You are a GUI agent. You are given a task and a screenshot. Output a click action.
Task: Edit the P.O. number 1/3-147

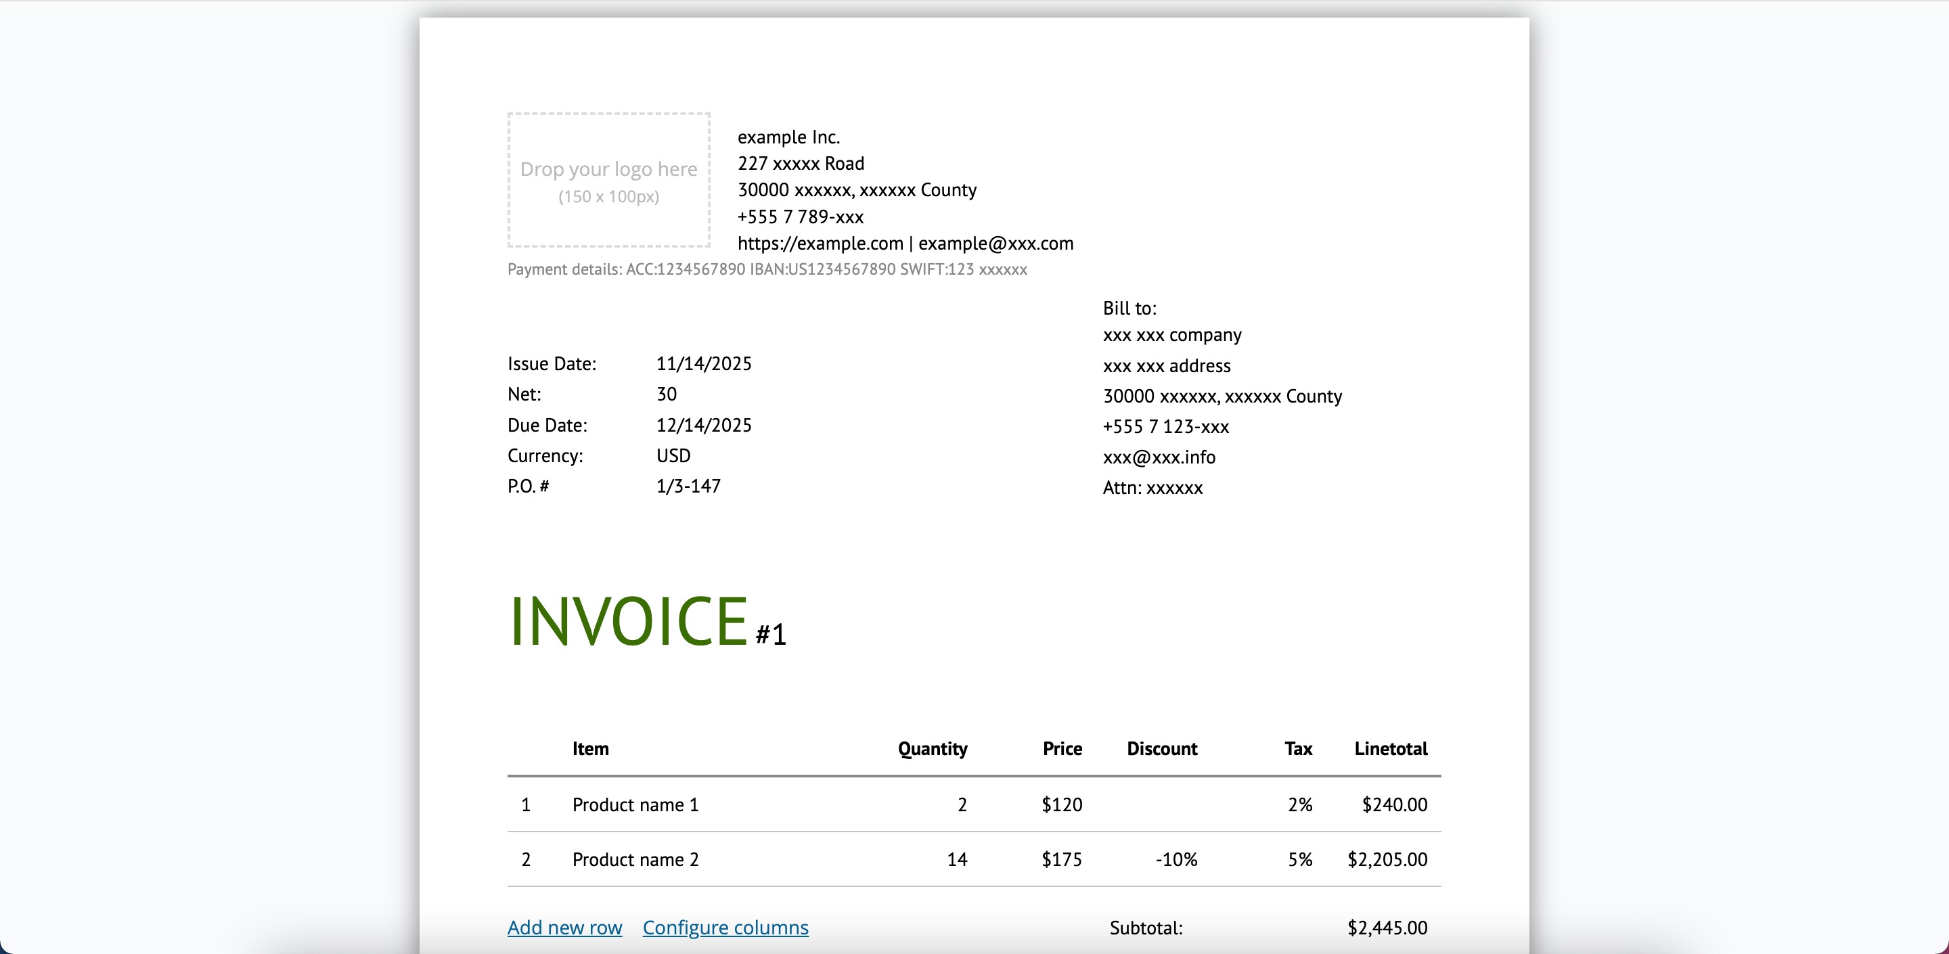[x=688, y=486]
